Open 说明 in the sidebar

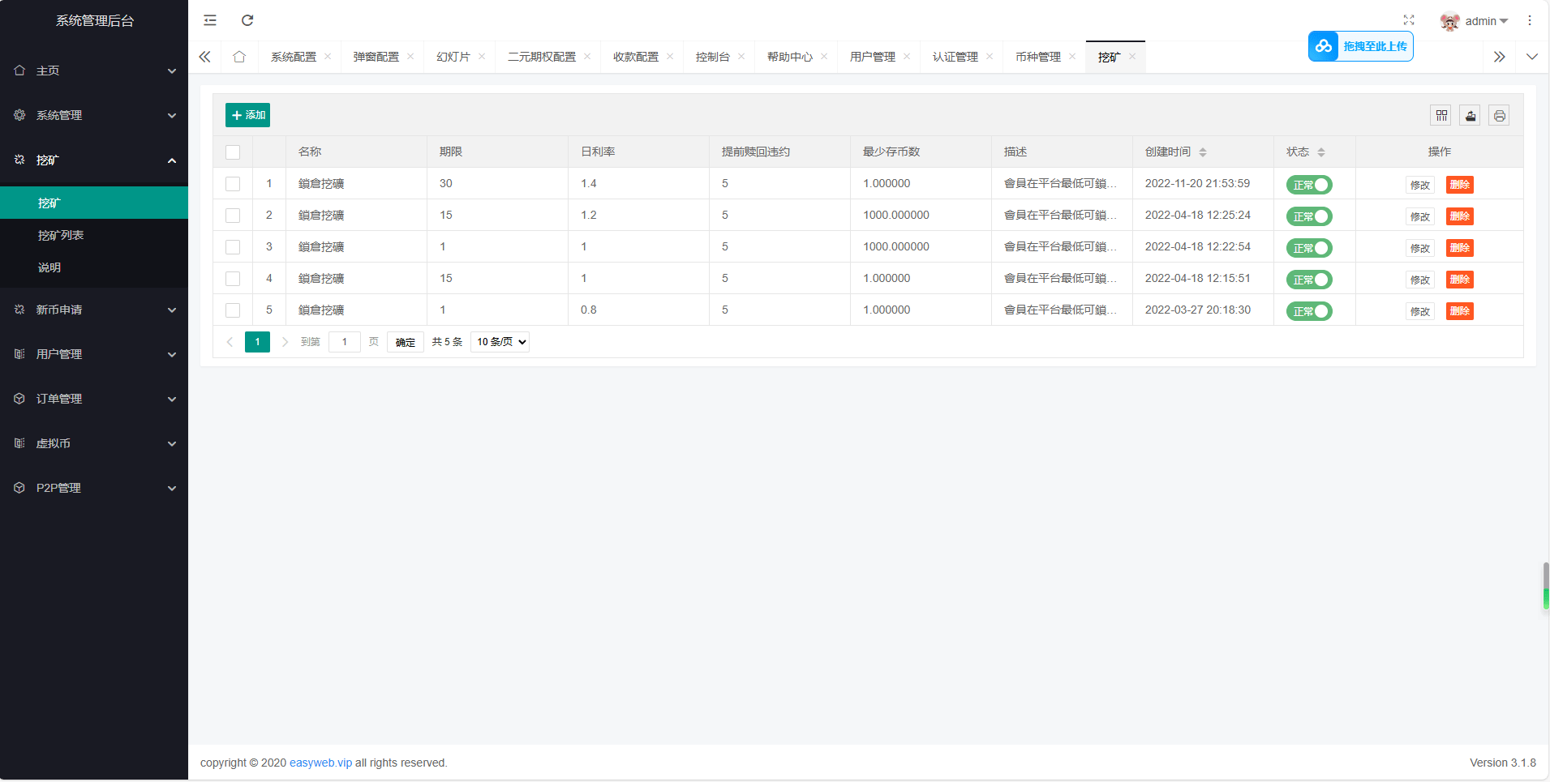94,267
